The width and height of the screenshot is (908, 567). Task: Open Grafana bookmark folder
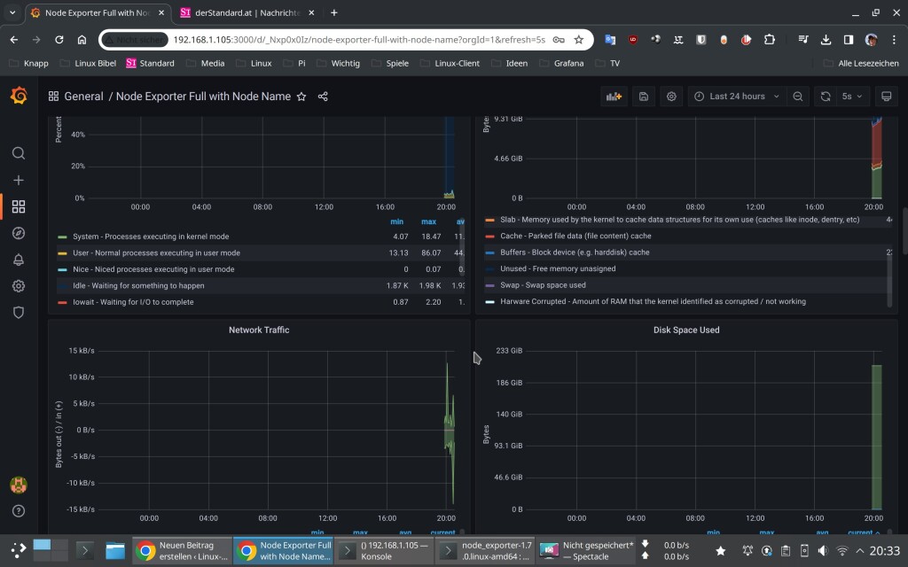click(561, 63)
